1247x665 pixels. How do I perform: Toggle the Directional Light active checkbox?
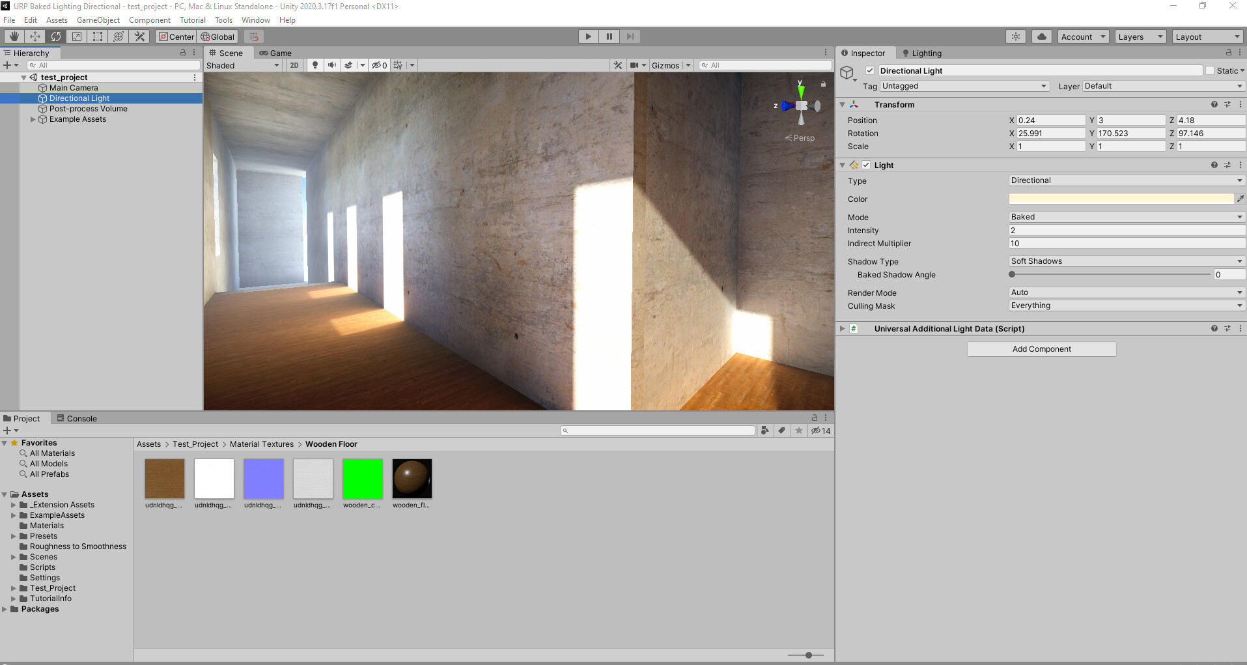click(x=869, y=70)
